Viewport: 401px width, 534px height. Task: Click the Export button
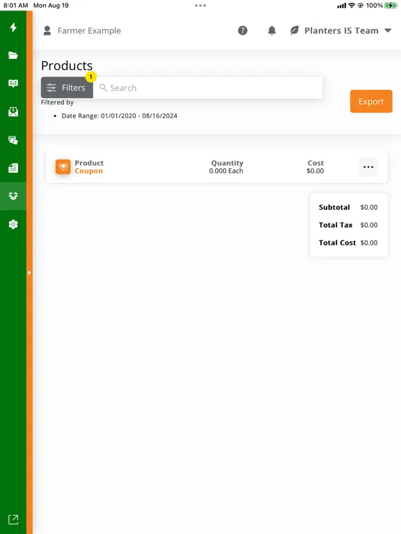[x=371, y=101]
